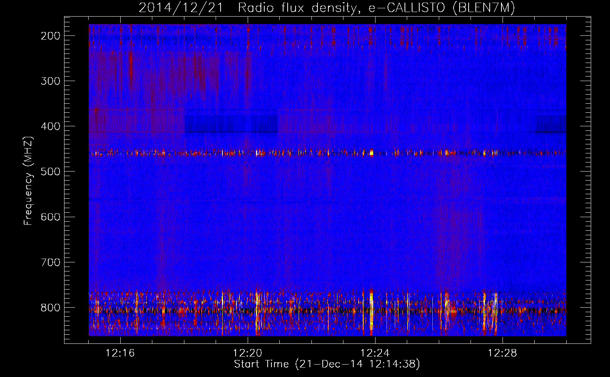Click the "Frequency (MHZ)" axis label
The image size is (610, 377).
click(x=28, y=181)
